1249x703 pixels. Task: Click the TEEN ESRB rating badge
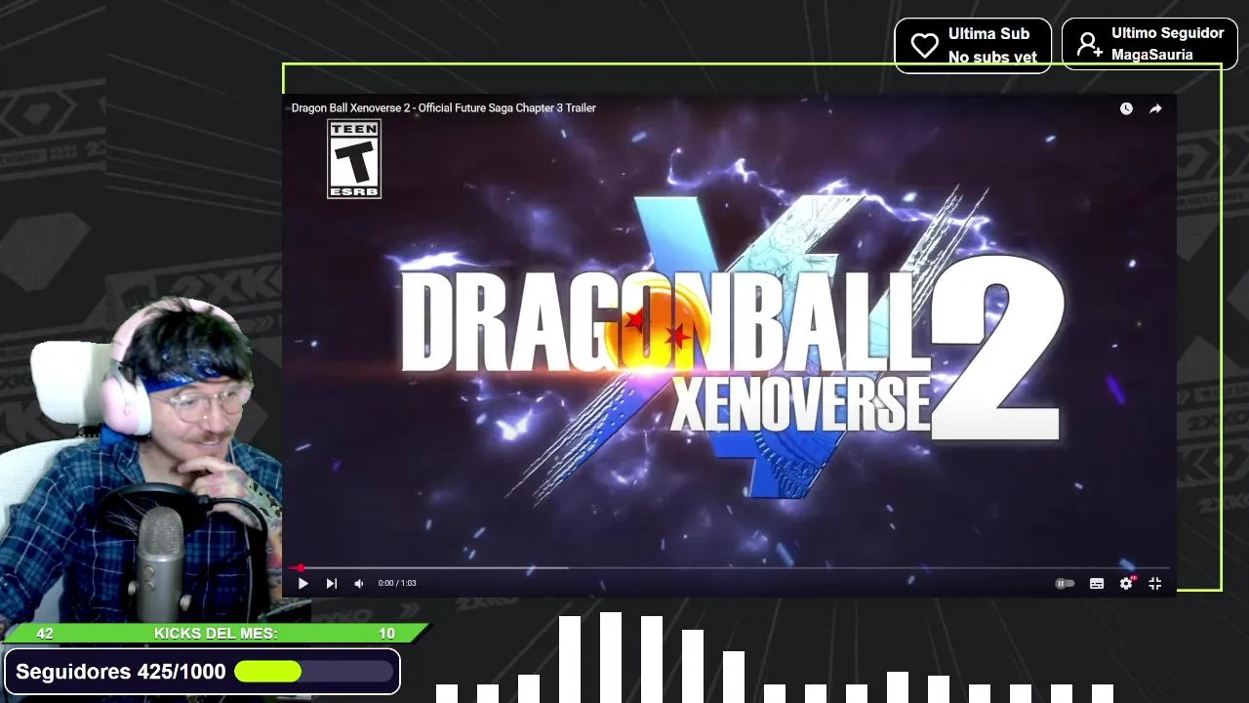pos(354,159)
